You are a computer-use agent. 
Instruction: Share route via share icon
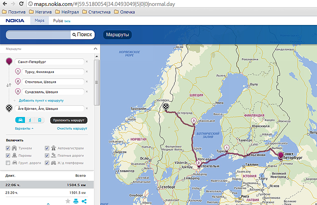tap(84, 201)
